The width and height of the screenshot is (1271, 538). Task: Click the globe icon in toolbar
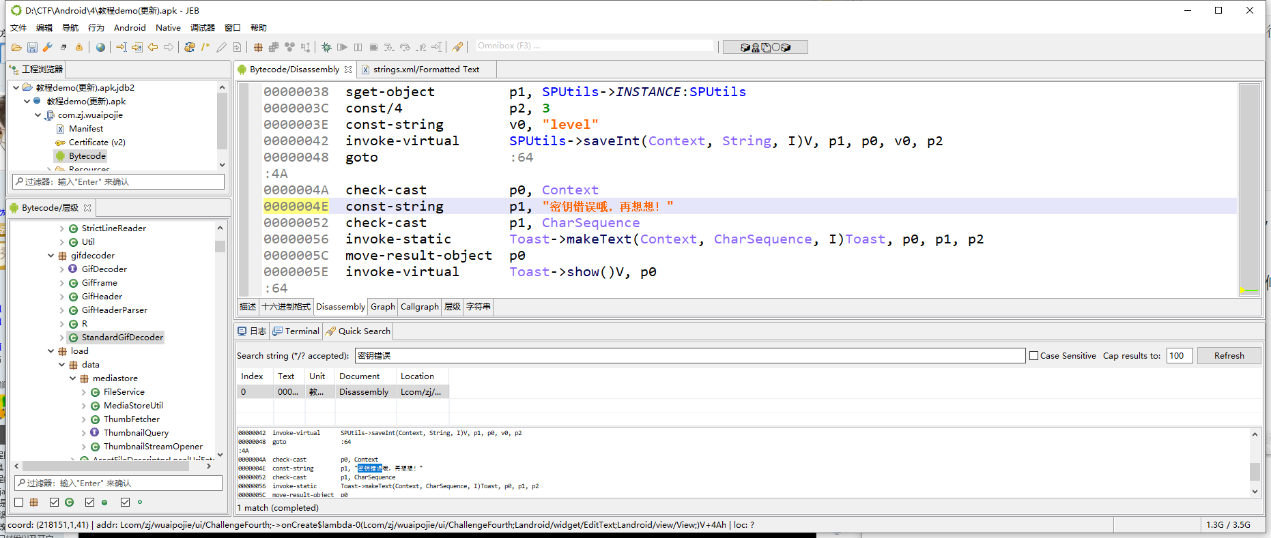101,47
